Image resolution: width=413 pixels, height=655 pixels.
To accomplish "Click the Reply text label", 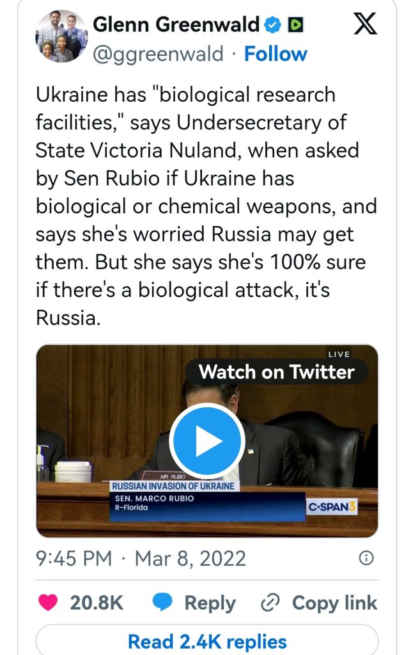I will coord(210,602).
